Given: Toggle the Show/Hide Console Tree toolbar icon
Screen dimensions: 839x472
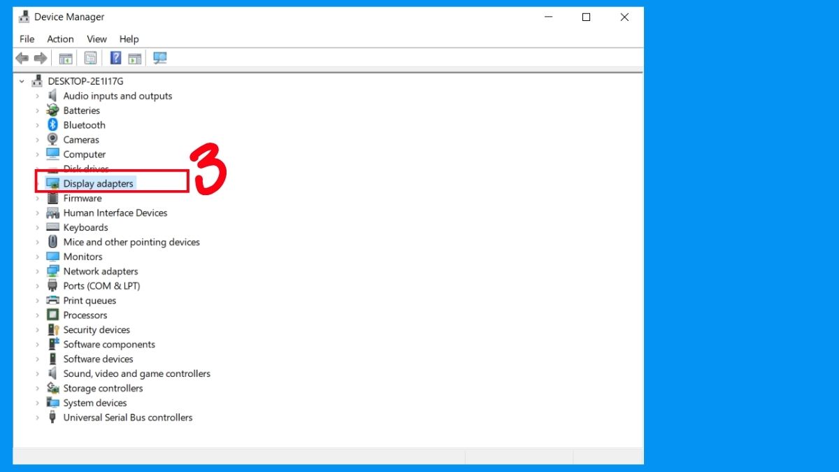Looking at the screenshot, I should click(66, 58).
